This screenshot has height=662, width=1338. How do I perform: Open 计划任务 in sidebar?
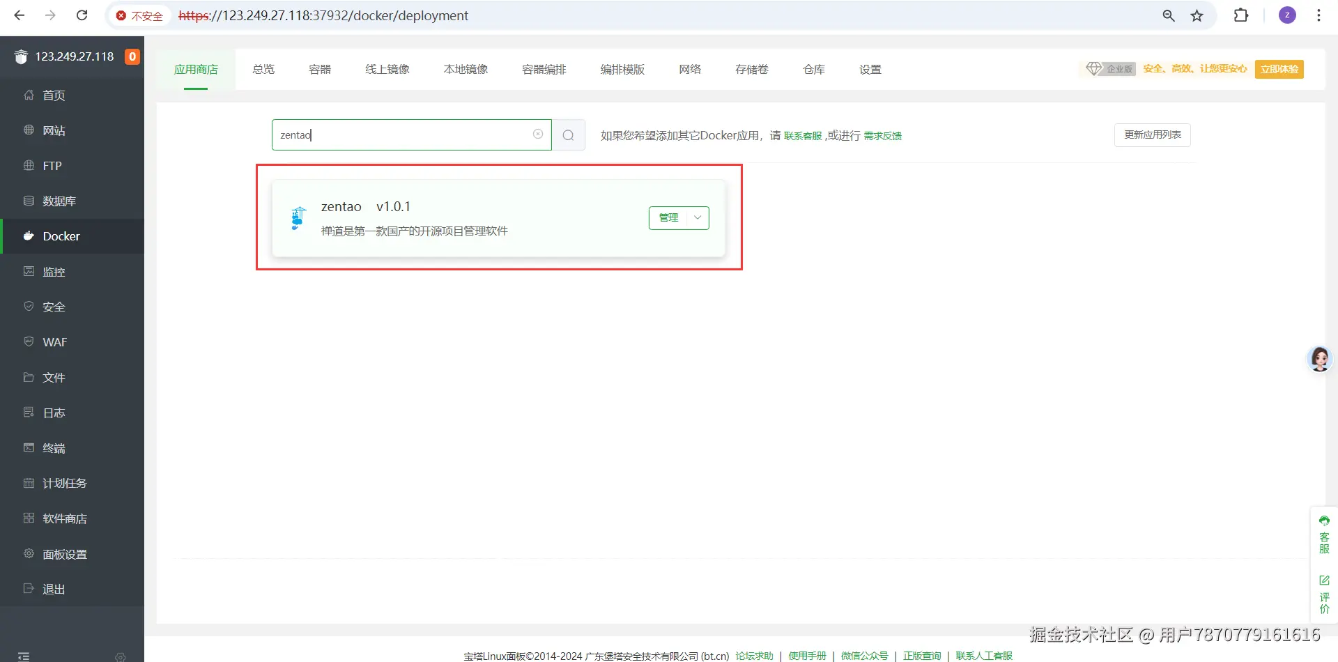72,483
